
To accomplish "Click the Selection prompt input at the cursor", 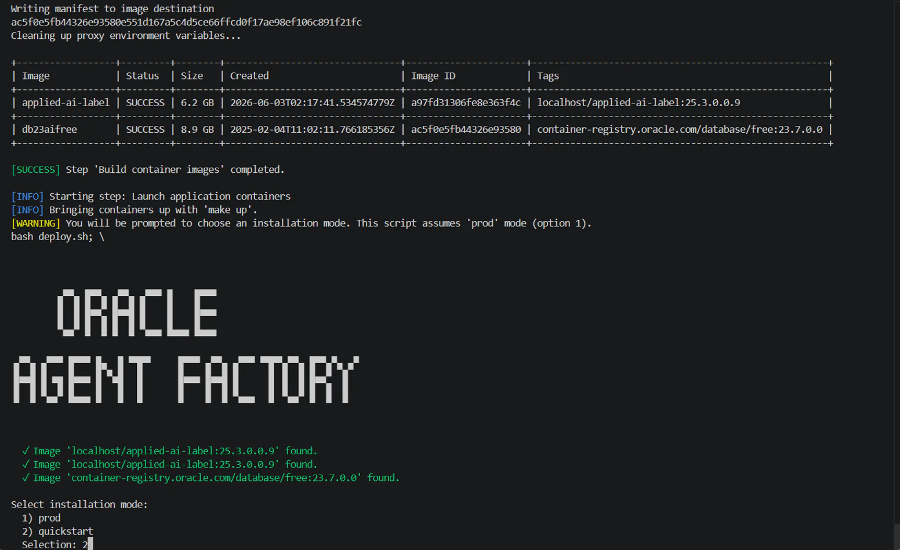I will coord(90,544).
